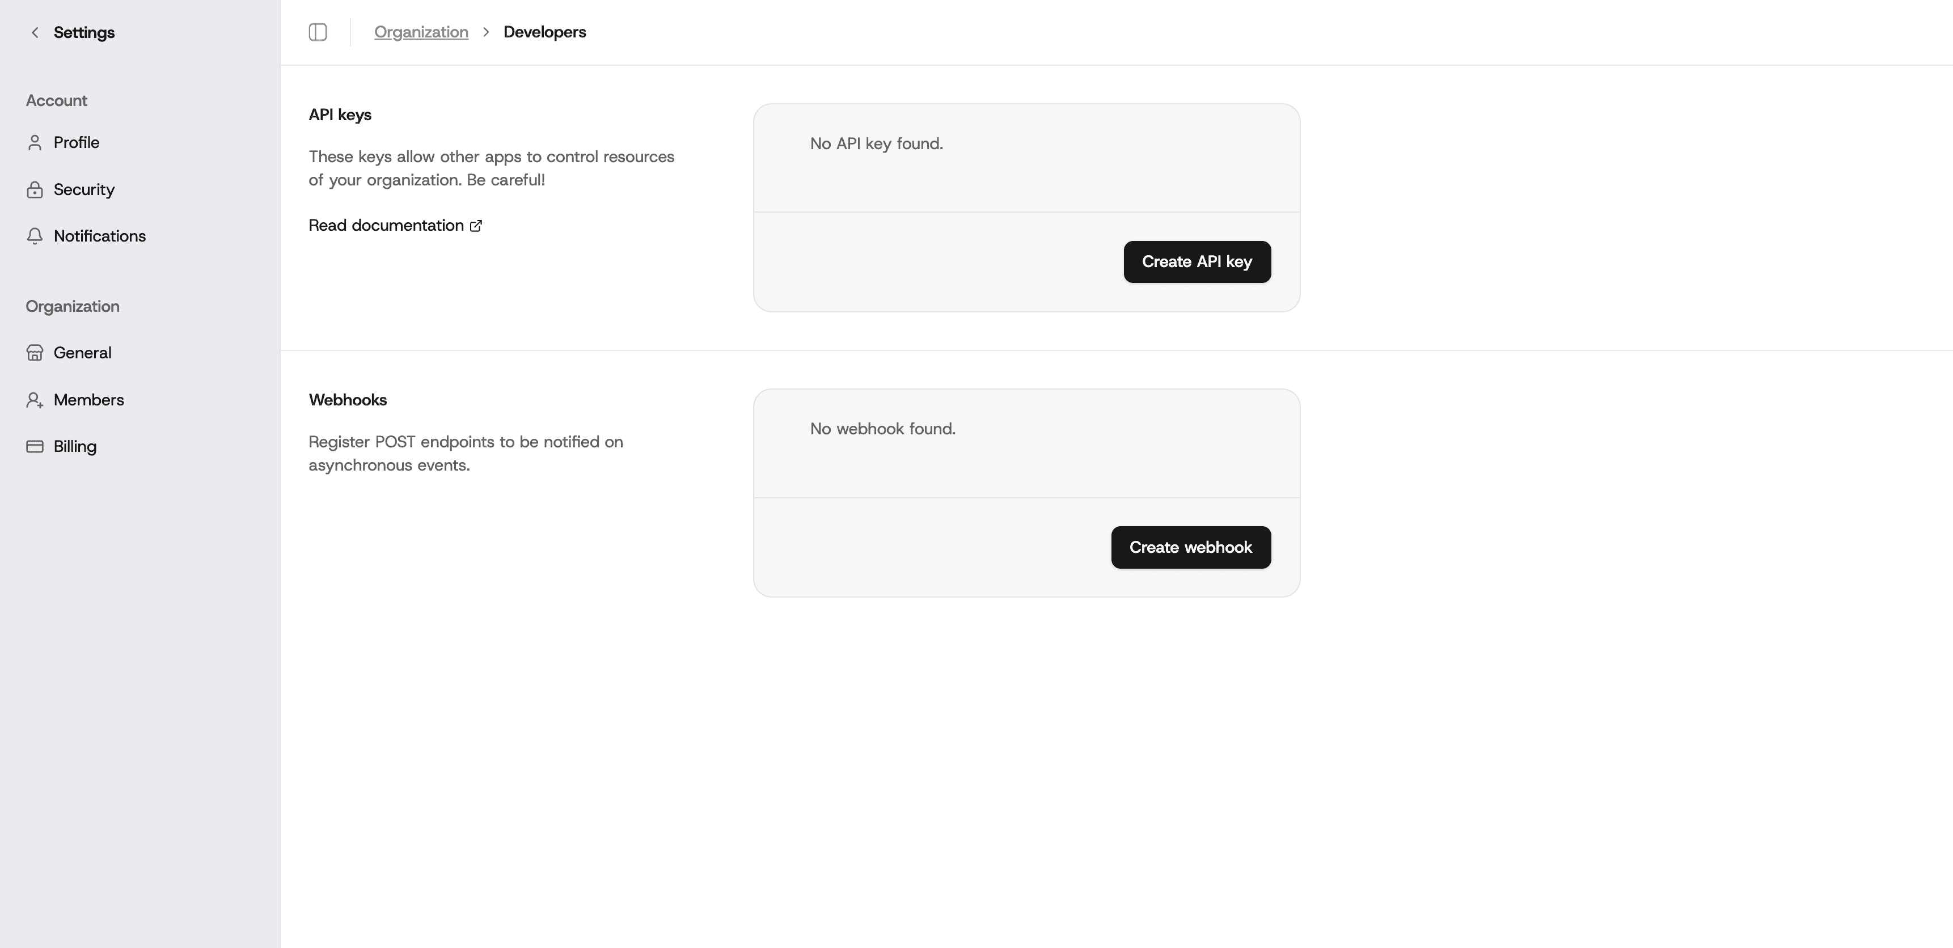Select Notifications settings entry

(99, 236)
